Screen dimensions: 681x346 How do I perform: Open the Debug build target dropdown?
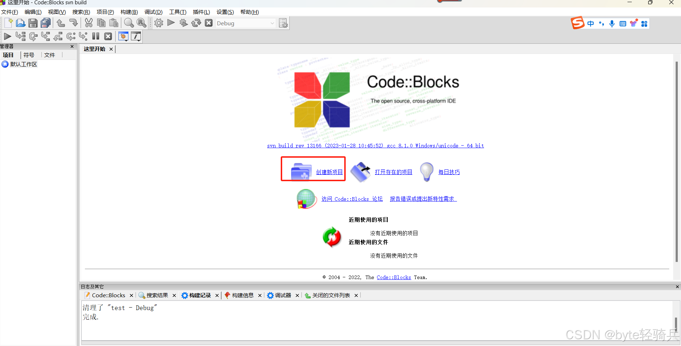coord(245,23)
